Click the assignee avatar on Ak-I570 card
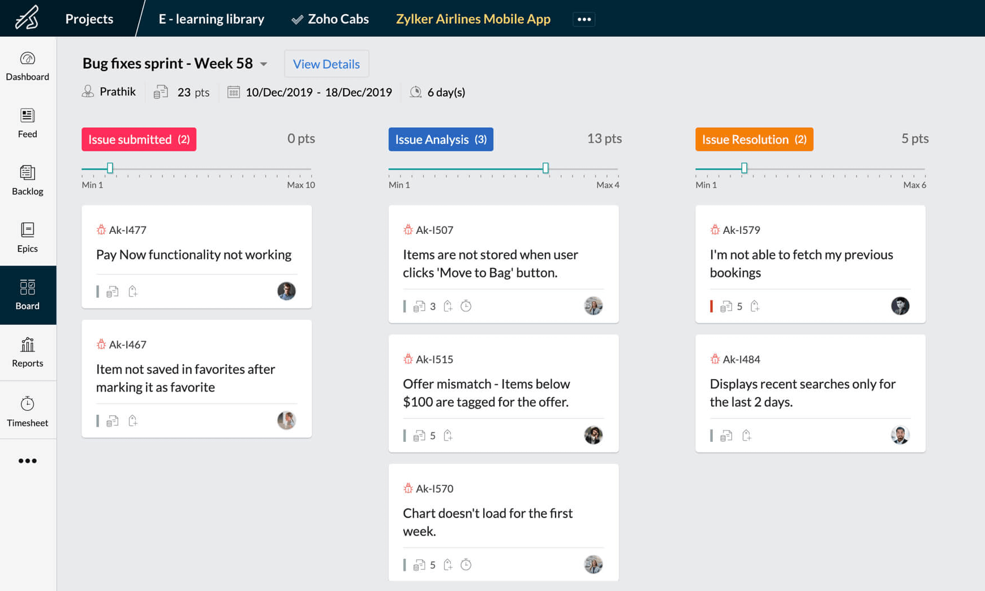 tap(593, 564)
